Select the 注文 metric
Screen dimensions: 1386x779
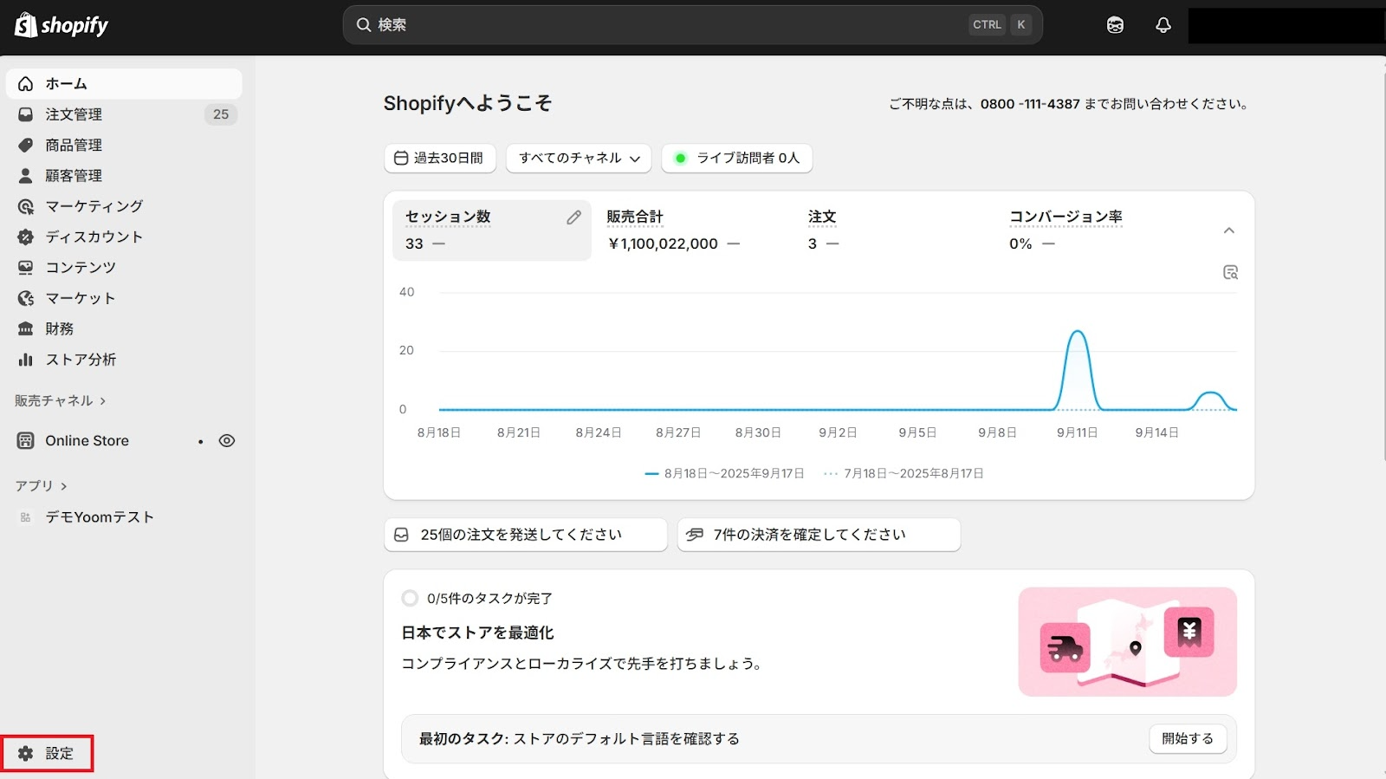pyautogui.click(x=895, y=230)
